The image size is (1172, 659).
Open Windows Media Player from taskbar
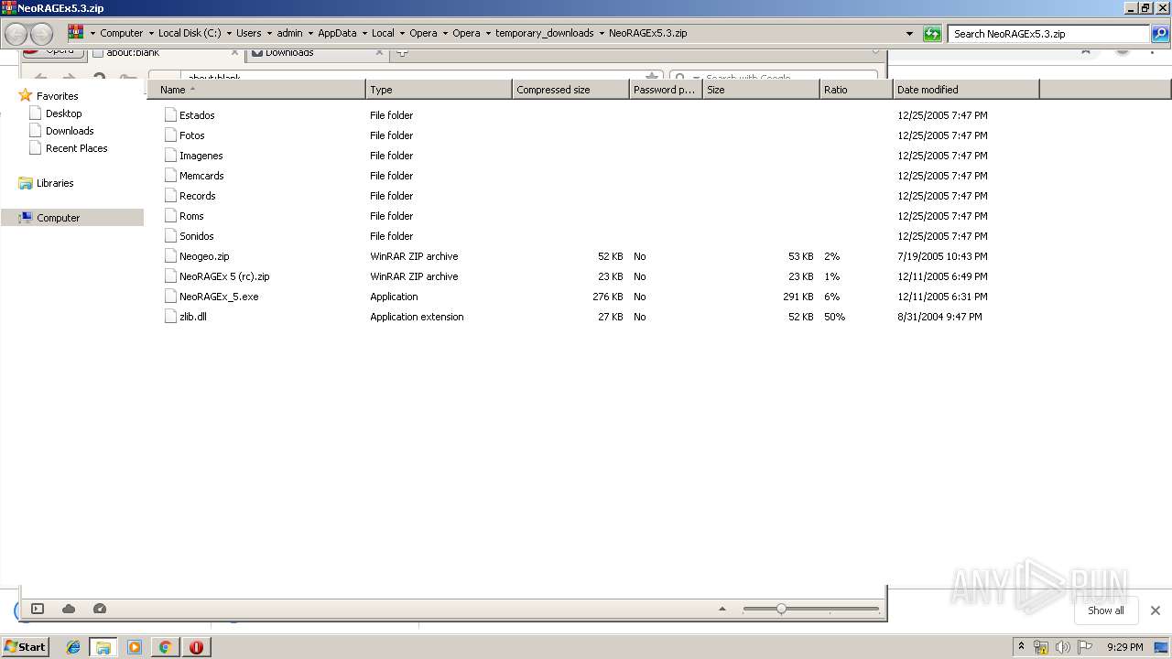click(135, 647)
